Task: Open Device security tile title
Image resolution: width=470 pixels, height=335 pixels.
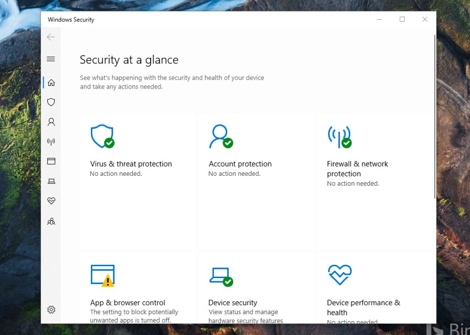Action: [233, 302]
